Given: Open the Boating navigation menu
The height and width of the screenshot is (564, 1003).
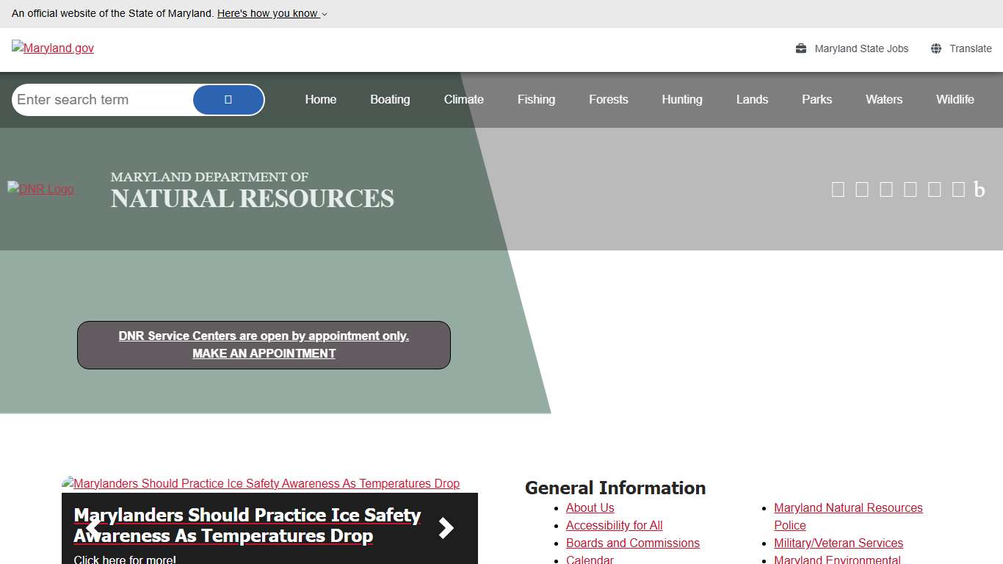Looking at the screenshot, I should pyautogui.click(x=390, y=100).
